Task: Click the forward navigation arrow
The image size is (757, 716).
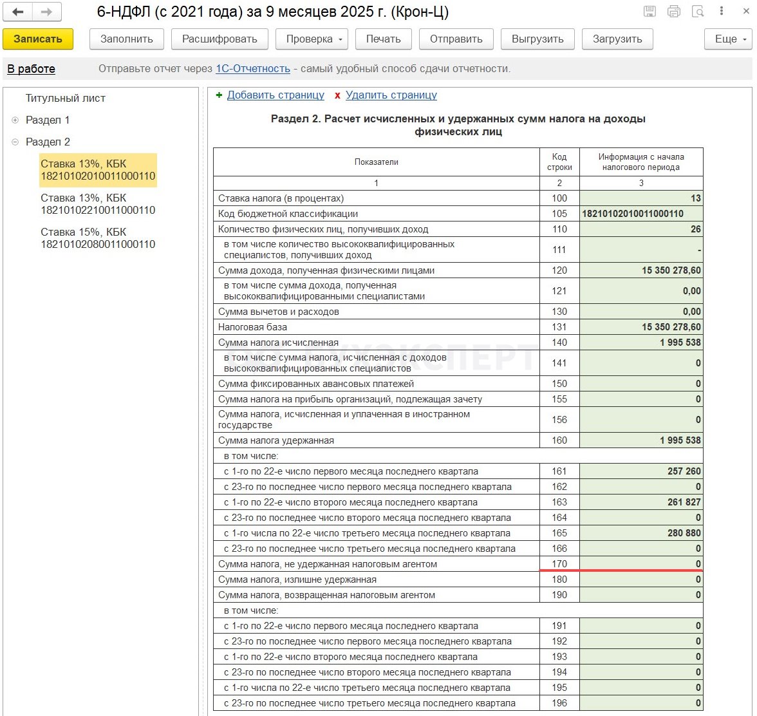Action: 46,12
